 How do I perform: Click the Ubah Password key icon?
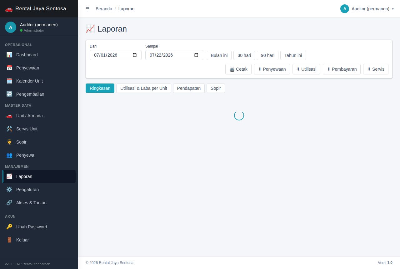9,227
